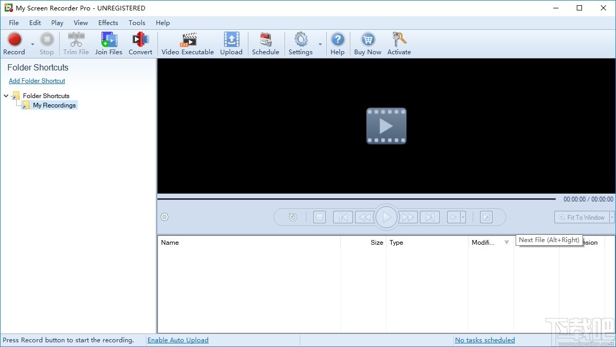Click the Enable Auto Upload link
This screenshot has height=347, width=616.
[178, 340]
